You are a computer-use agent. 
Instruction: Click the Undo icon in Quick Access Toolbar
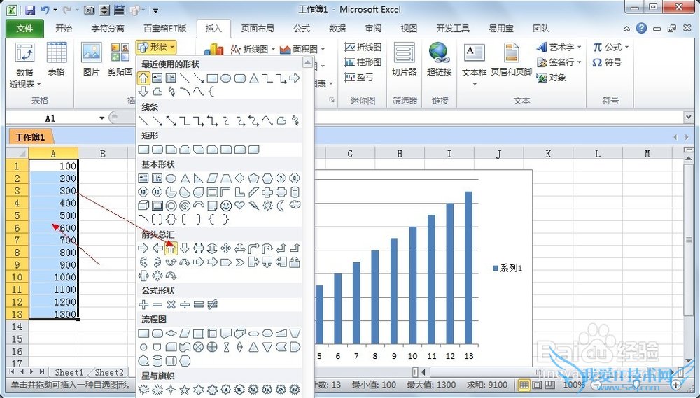click(45, 10)
